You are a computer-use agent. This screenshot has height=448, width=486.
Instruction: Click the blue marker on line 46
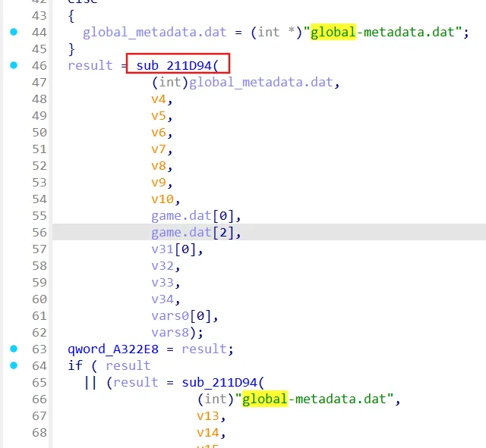[x=14, y=66]
